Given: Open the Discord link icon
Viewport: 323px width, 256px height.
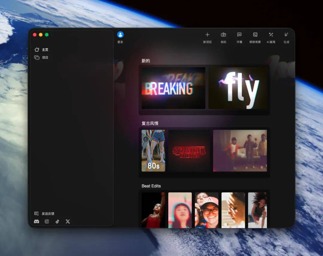Looking at the screenshot, I should [x=37, y=221].
